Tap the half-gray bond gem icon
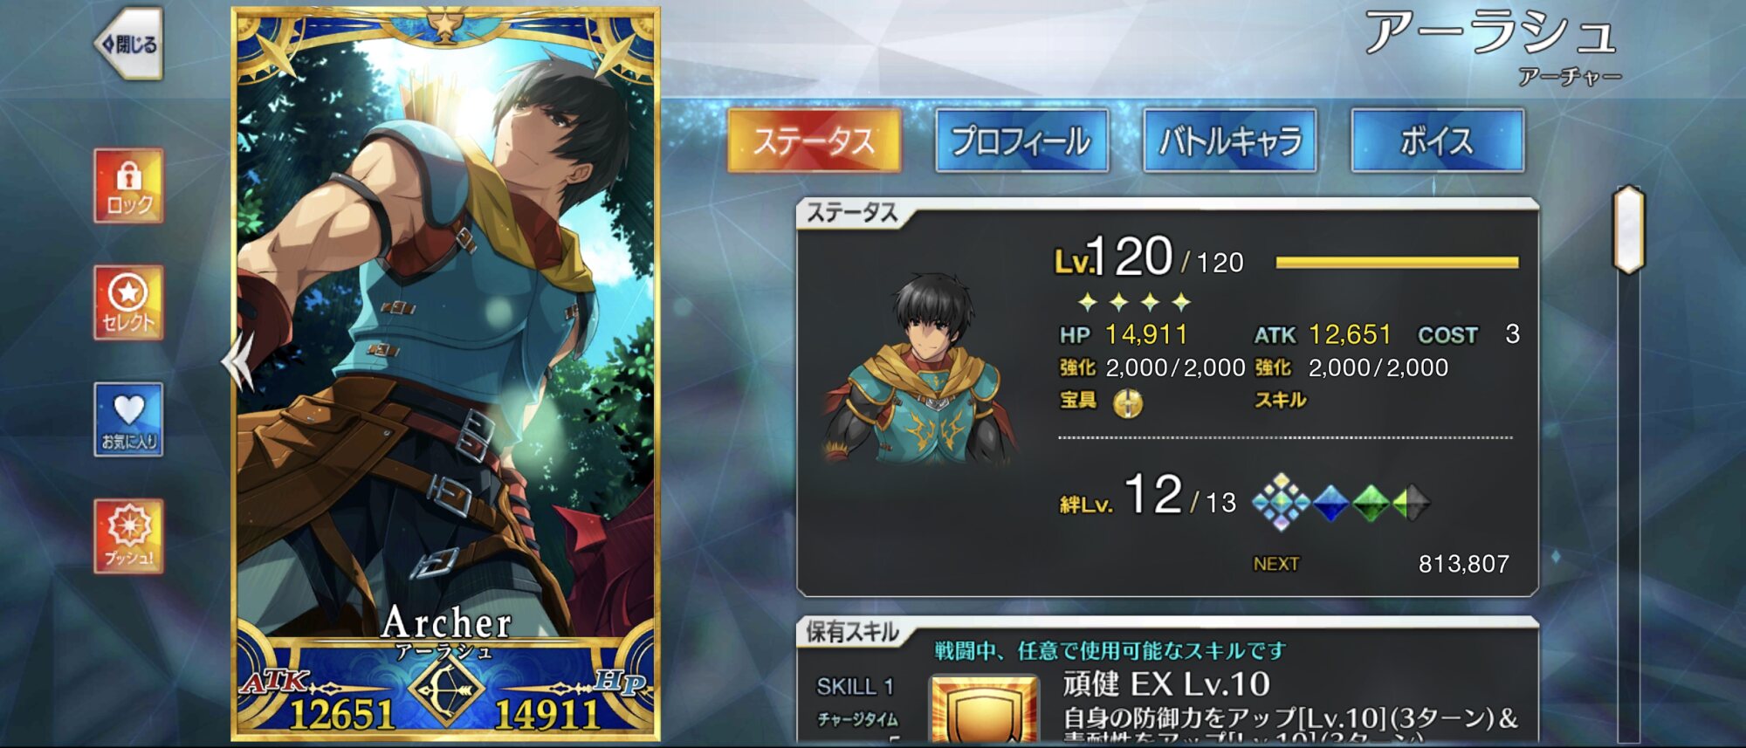Viewport: 1746px width, 748px height. pos(1412,503)
